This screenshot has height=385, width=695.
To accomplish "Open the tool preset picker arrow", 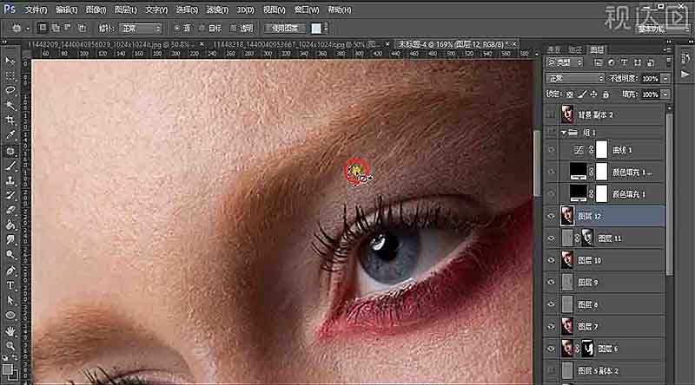I will [28, 29].
